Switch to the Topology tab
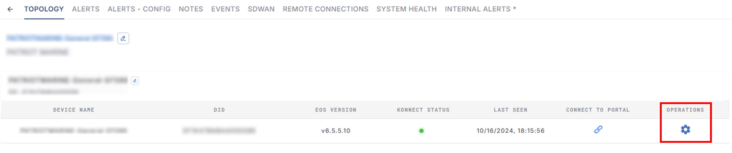 point(44,9)
